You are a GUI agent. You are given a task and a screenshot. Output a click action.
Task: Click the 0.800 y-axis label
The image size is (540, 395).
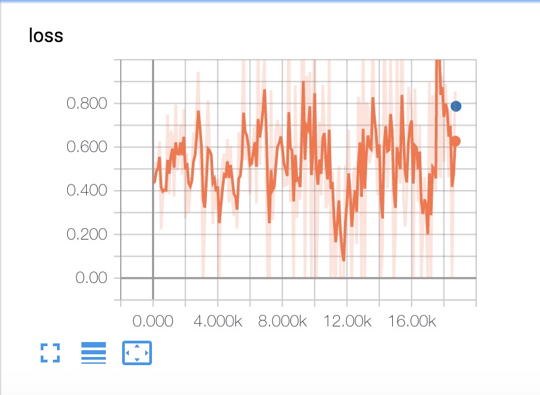click(87, 104)
